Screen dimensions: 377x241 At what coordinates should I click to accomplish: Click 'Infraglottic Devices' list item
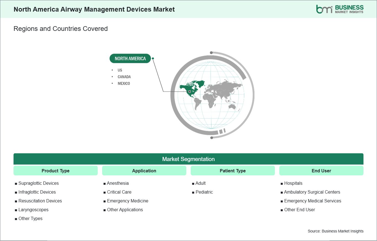point(35,192)
